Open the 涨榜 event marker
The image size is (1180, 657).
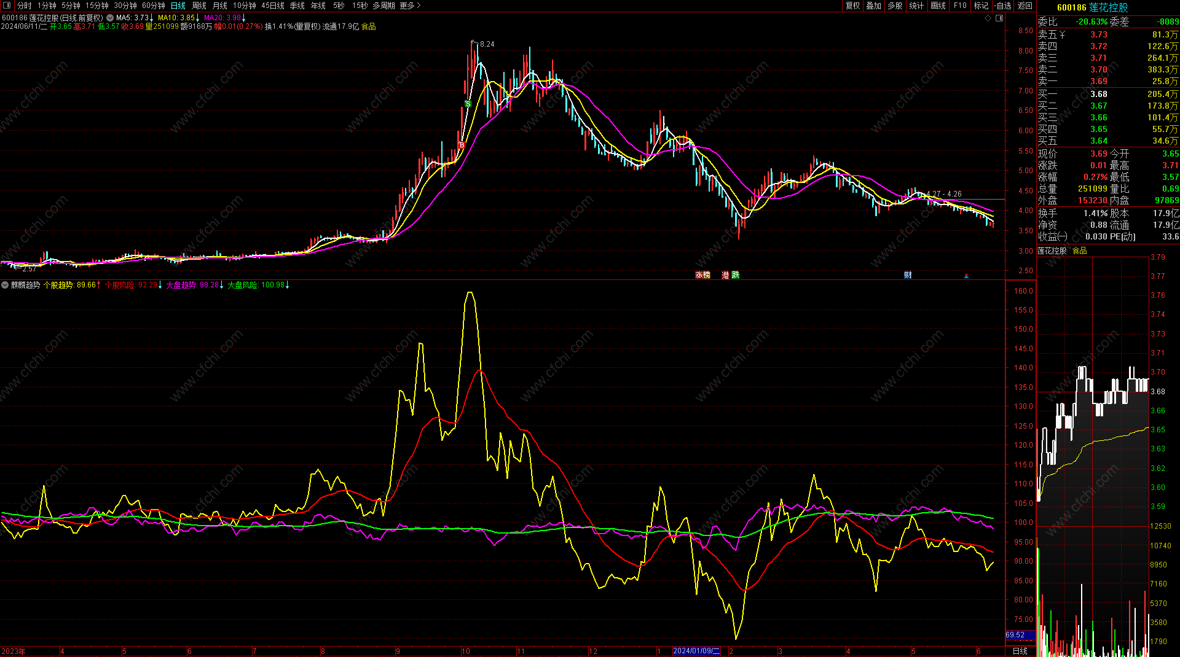coord(702,275)
